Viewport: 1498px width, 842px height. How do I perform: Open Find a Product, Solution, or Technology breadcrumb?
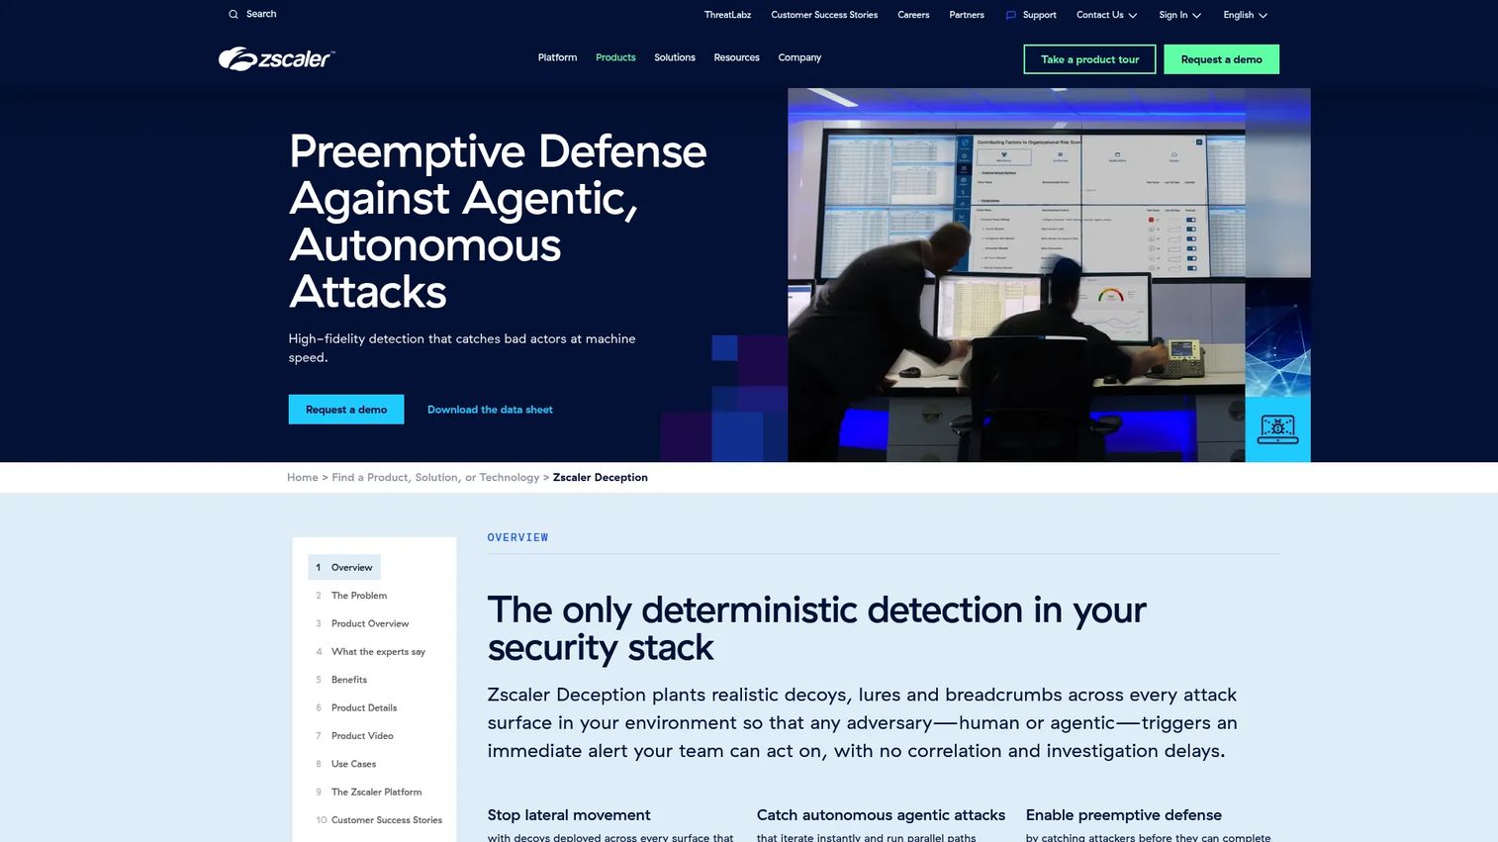point(435,477)
